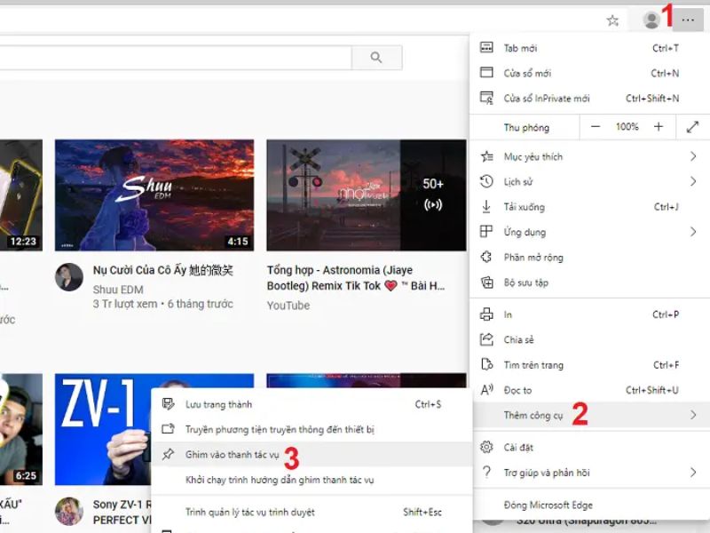The width and height of the screenshot is (710, 533).
Task: Click the search magnifying glass button
Action: tap(376, 57)
